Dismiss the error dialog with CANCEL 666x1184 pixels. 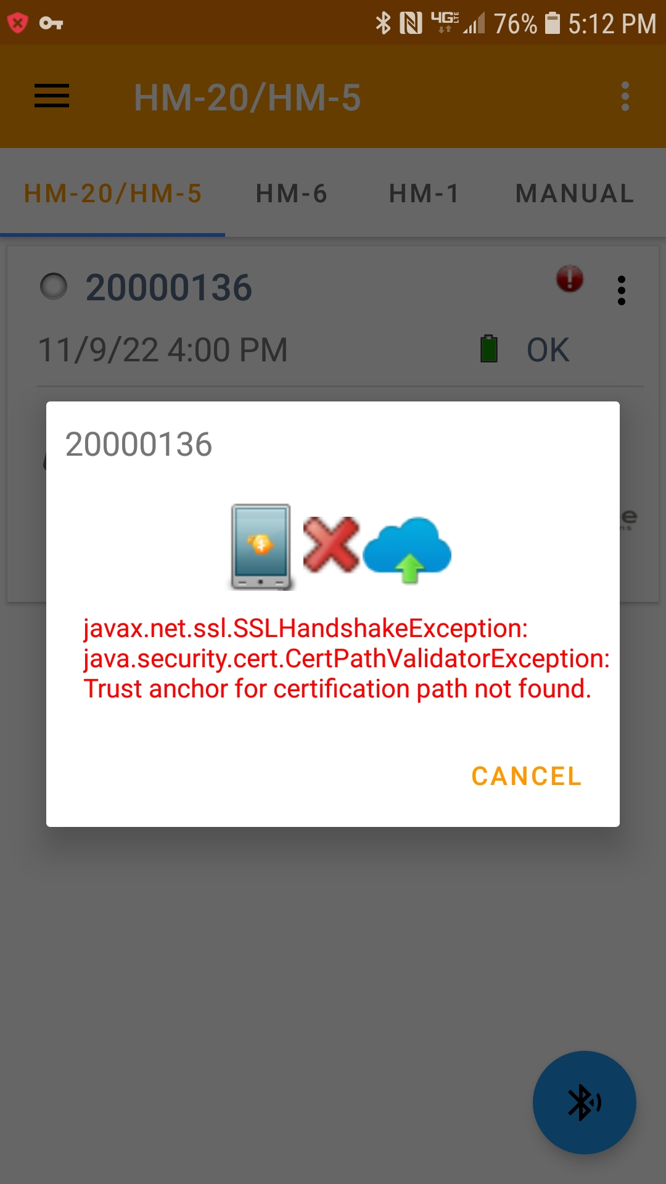pyautogui.click(x=527, y=776)
